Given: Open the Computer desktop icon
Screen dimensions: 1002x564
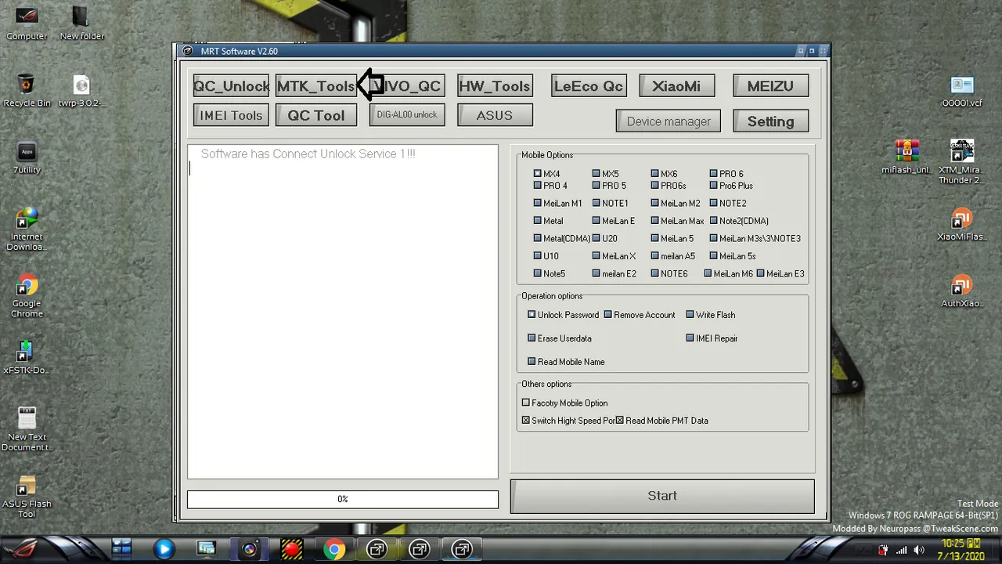Looking at the screenshot, I should 27,23.
